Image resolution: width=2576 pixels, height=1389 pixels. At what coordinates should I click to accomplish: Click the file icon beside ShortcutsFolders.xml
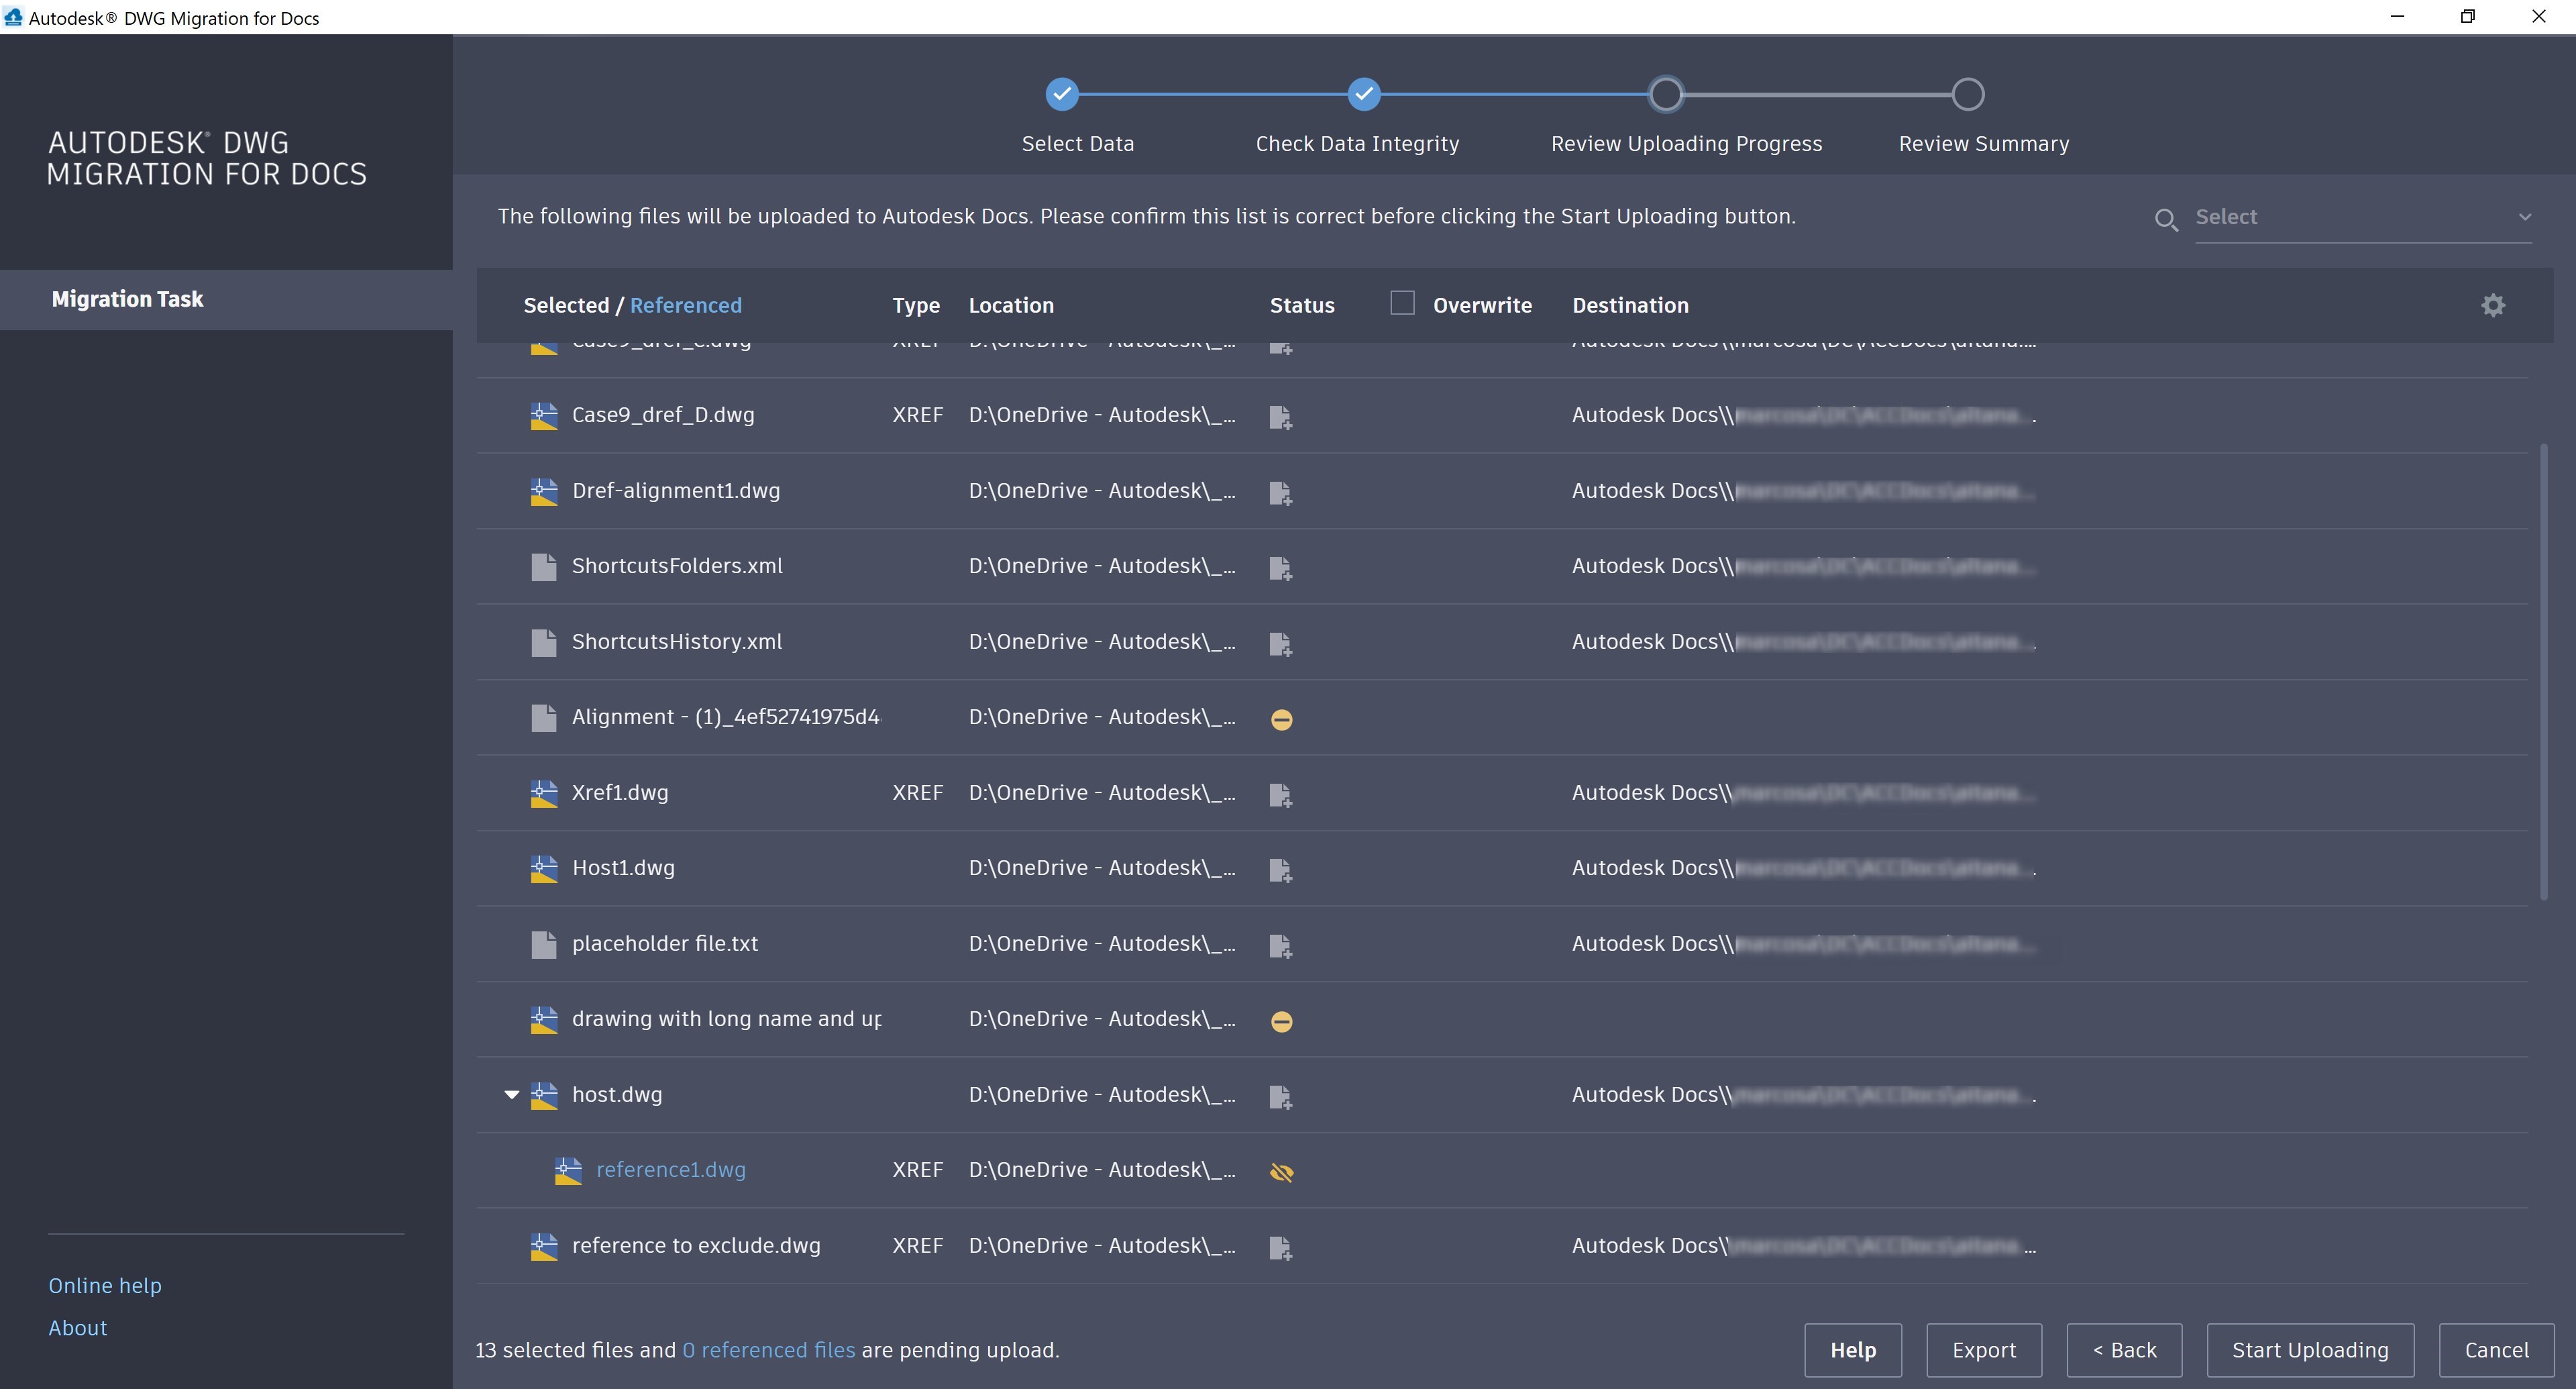[x=543, y=567]
